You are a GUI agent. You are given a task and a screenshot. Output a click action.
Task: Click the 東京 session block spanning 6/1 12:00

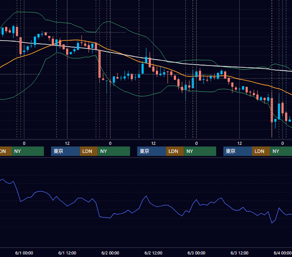pyautogui.click(x=65, y=151)
